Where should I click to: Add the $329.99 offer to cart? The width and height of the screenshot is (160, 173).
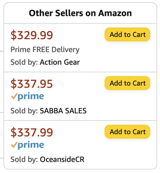(x=127, y=34)
